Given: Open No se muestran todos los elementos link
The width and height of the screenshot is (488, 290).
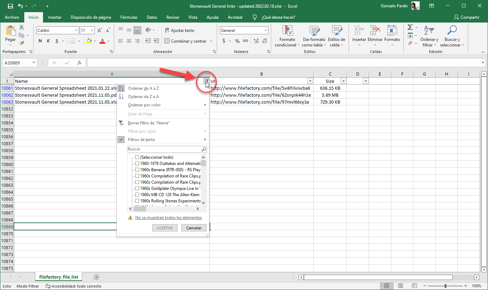Looking at the screenshot, I should click(x=168, y=218).
